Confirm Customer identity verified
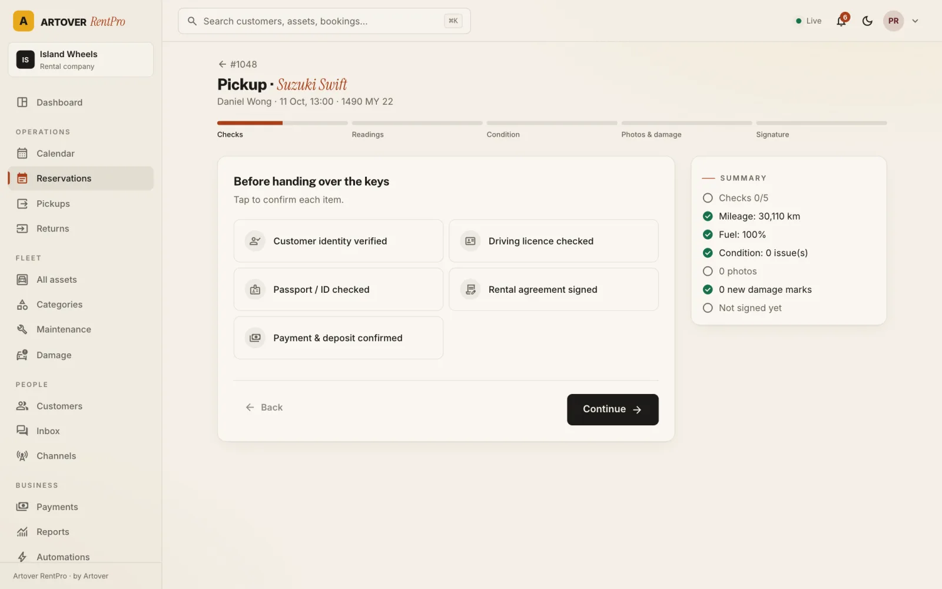This screenshot has height=589, width=942. [339, 241]
